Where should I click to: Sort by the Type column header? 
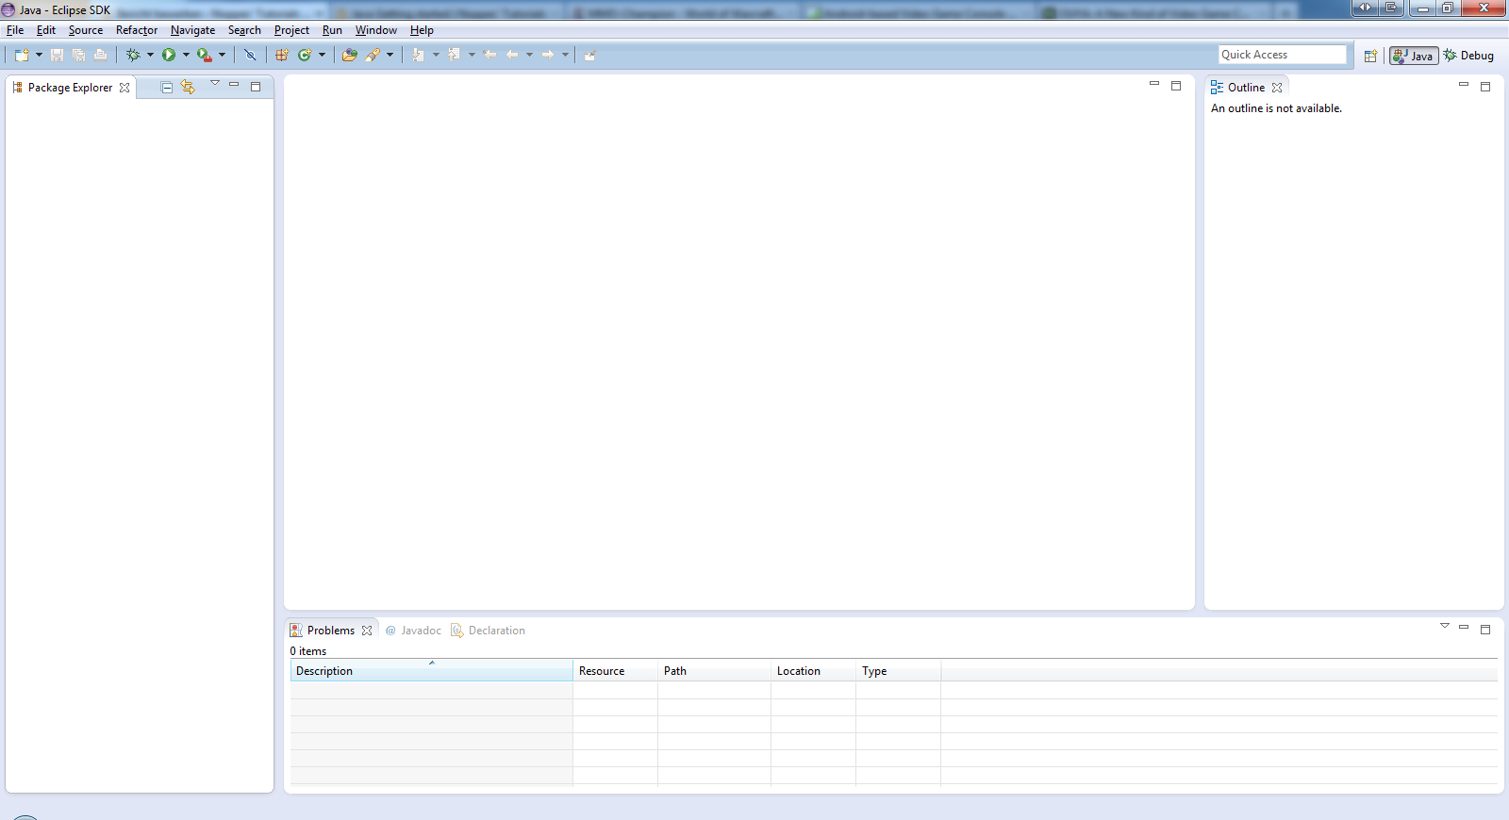point(898,671)
